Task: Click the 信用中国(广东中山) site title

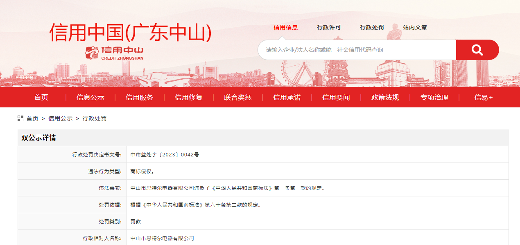Action: click(131, 33)
